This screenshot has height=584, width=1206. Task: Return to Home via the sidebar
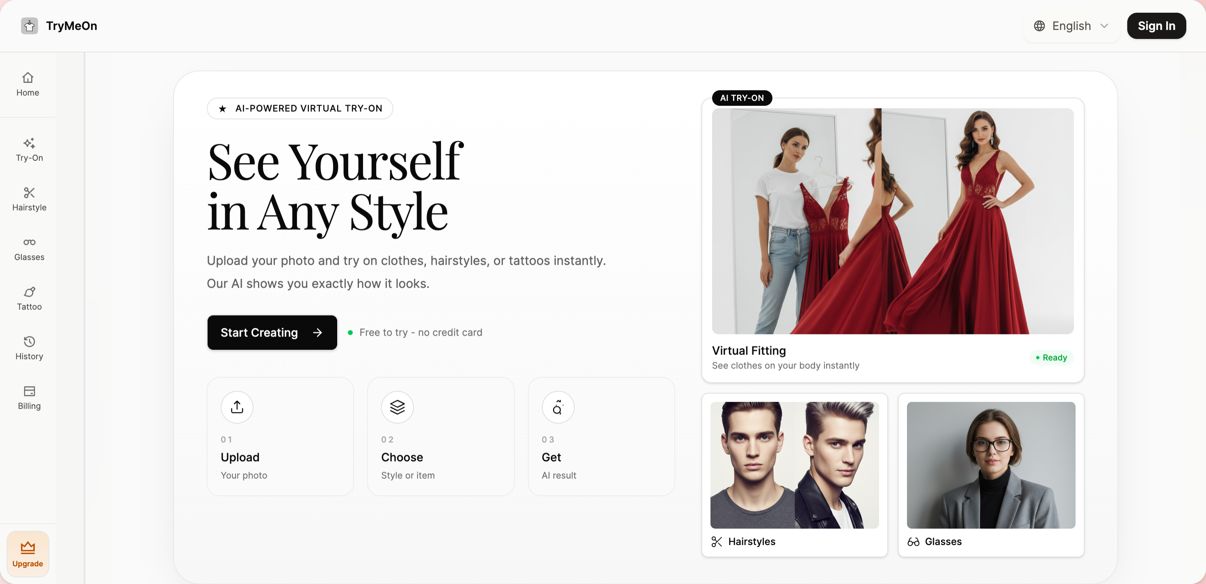[27, 84]
